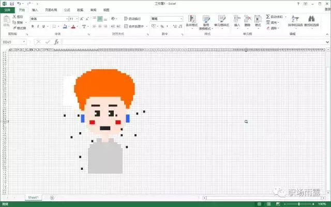This screenshot has height=207, width=331.
Task: Open Help with the question mark icon
Action: click(298, 4)
